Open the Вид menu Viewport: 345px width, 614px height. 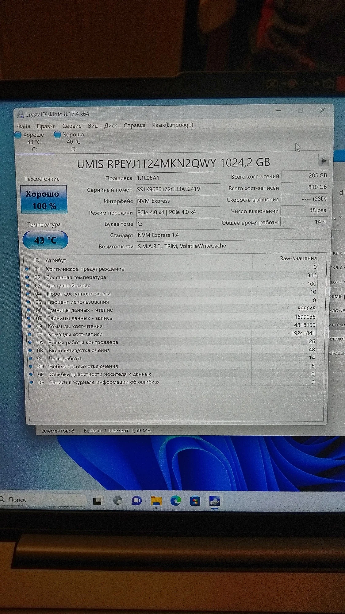tap(93, 126)
